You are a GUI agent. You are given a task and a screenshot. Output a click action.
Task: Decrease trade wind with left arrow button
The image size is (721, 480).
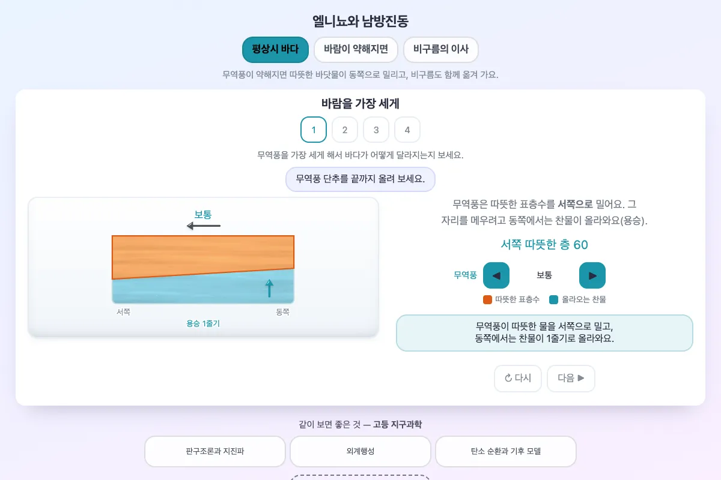[496, 275]
